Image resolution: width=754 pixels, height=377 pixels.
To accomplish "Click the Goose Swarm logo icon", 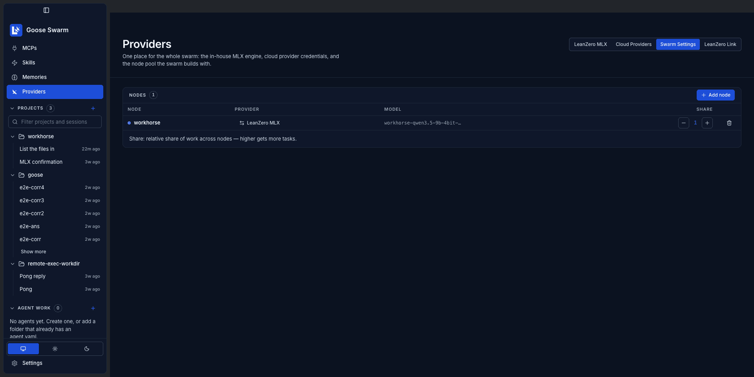I will pyautogui.click(x=16, y=30).
